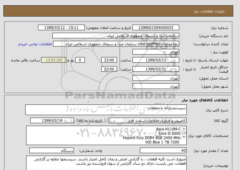
Task: Click request creator field 'رضا زمانیان'
Action: click(x=116, y=44)
